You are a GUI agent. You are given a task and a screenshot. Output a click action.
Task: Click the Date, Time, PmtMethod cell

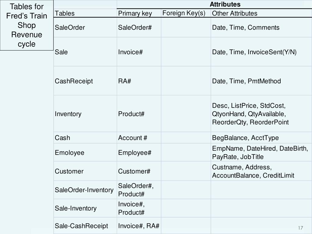(x=246, y=81)
